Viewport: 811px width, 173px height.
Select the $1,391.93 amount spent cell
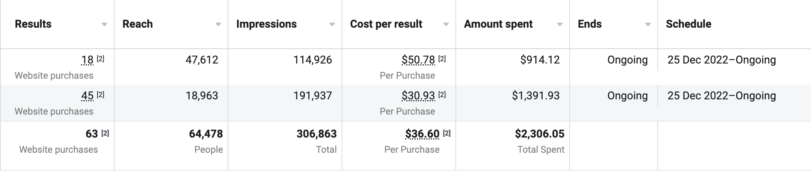pos(536,96)
